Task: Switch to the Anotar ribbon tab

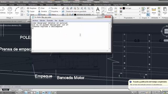Action: click(x=12, y=5)
